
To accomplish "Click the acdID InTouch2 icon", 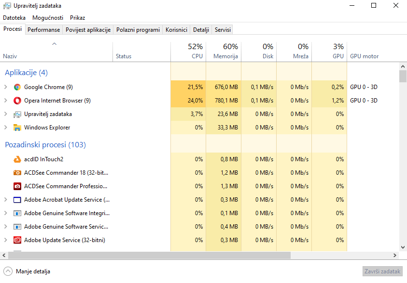I will point(17,159).
